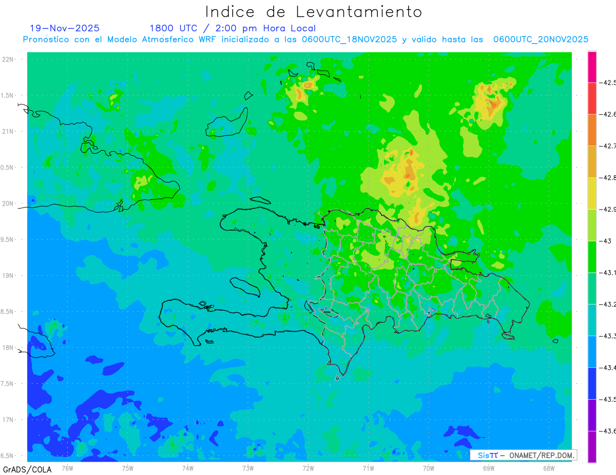Pick the bright green swatch below -43
The width and height of the screenshot is (616, 475).
click(x=592, y=257)
